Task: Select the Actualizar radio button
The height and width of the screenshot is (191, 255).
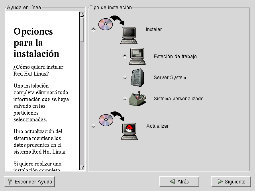Action: pos(93,126)
